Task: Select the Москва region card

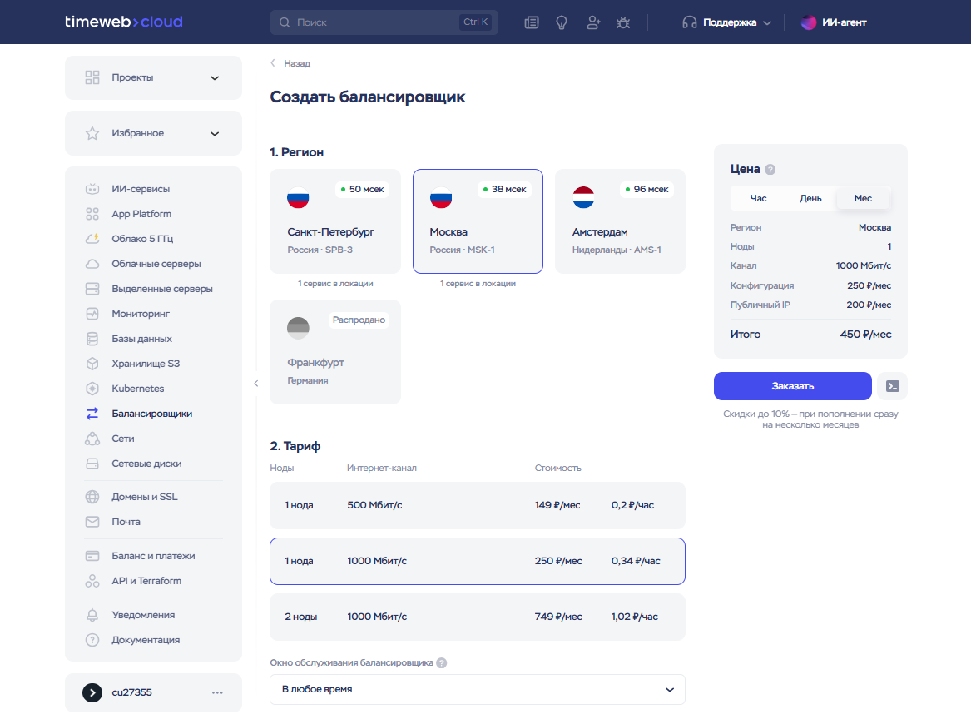Action: [478, 221]
